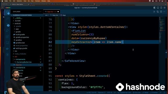
Task: Open the Run menu in menu bar
Action: coord(32,1)
